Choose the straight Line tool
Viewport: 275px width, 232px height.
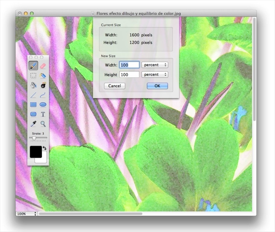(x=33, y=95)
